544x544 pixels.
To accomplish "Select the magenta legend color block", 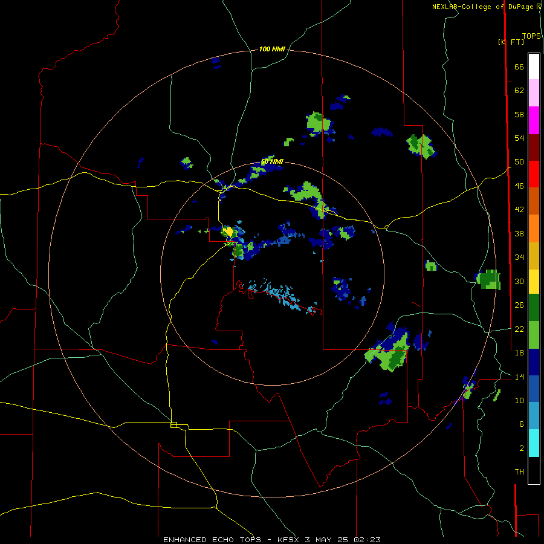I will click(x=534, y=120).
